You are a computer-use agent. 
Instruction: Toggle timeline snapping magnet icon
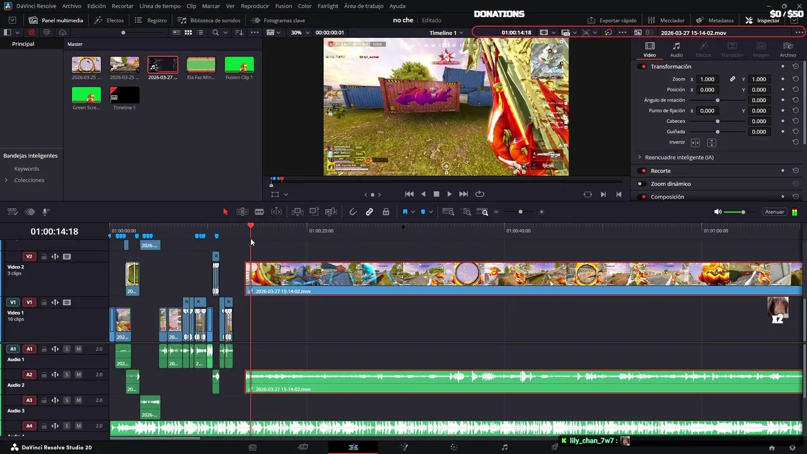click(353, 212)
